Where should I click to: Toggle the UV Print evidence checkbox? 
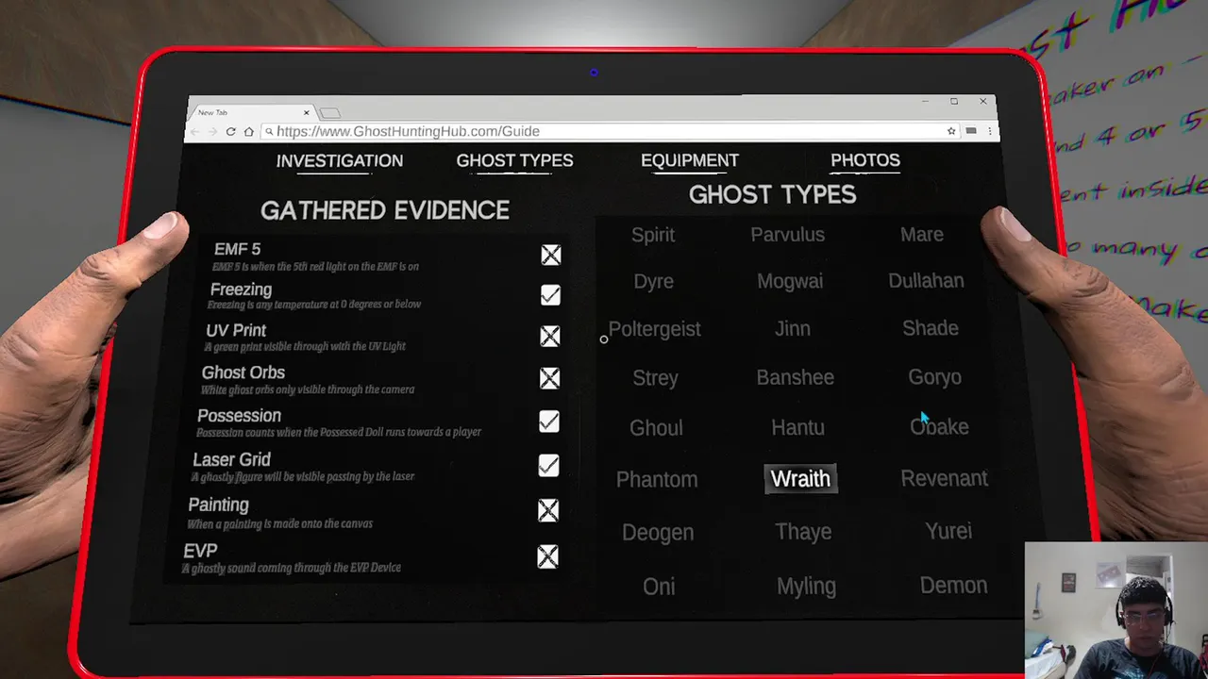pos(550,336)
